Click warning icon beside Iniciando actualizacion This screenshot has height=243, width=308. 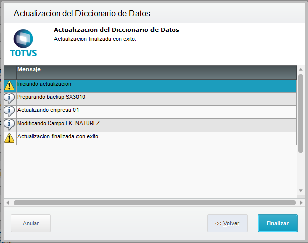click(x=9, y=86)
